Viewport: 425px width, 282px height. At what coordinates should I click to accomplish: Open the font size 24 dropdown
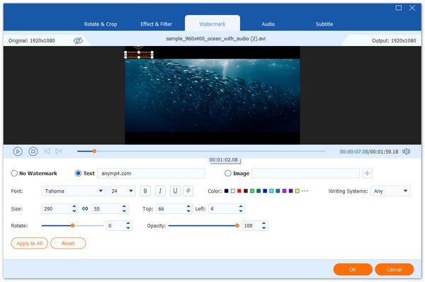click(x=122, y=191)
